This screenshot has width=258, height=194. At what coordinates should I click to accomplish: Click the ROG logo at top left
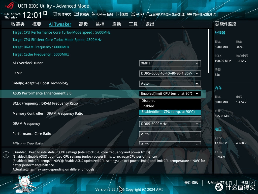pyautogui.click(x=10, y=6)
